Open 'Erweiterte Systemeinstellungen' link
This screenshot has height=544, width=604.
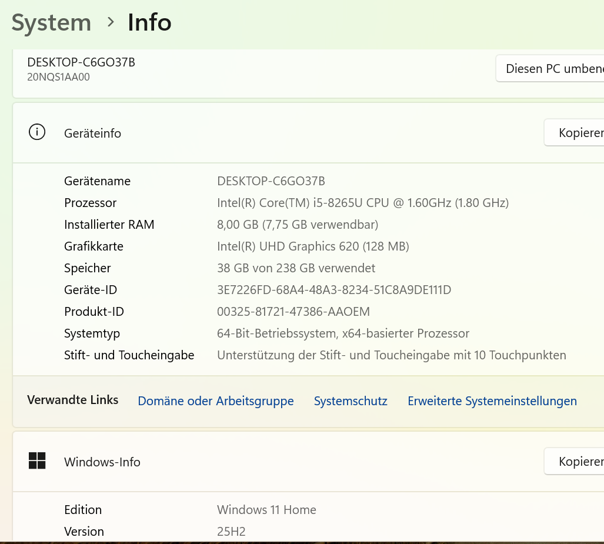point(492,401)
